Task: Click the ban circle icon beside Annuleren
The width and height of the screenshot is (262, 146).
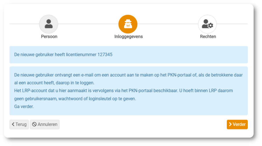Action: coord(34,124)
